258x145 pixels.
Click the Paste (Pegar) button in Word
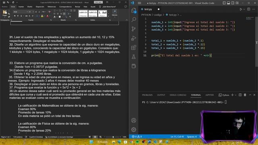tap(4, 13)
